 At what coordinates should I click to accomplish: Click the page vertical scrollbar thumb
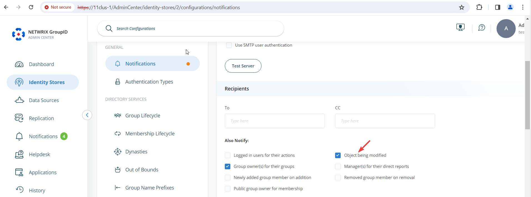[527, 95]
